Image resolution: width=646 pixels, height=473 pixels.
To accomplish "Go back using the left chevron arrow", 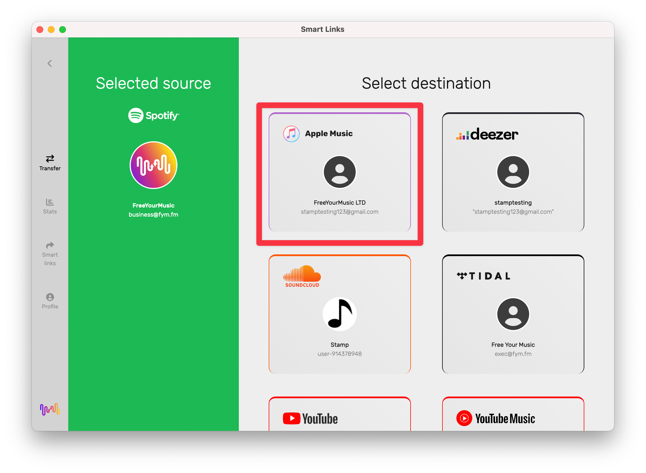I will pos(50,63).
